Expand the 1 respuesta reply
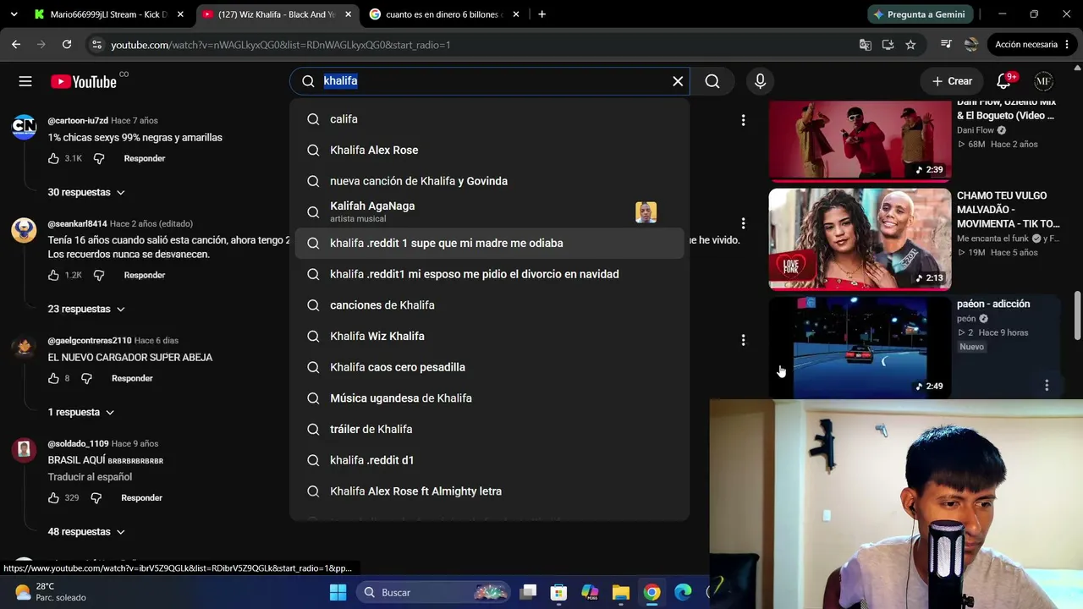 tap(80, 412)
